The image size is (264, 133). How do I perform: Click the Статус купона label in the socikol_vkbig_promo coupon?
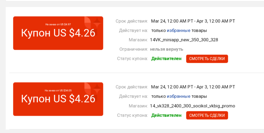tap(133, 115)
